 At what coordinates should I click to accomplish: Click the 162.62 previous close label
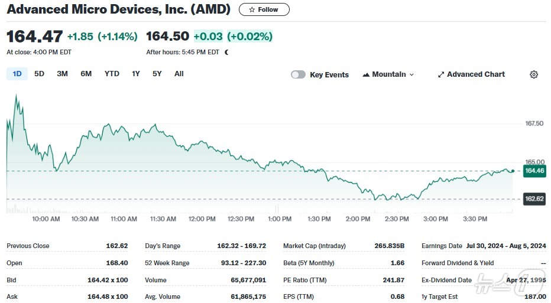click(x=534, y=199)
